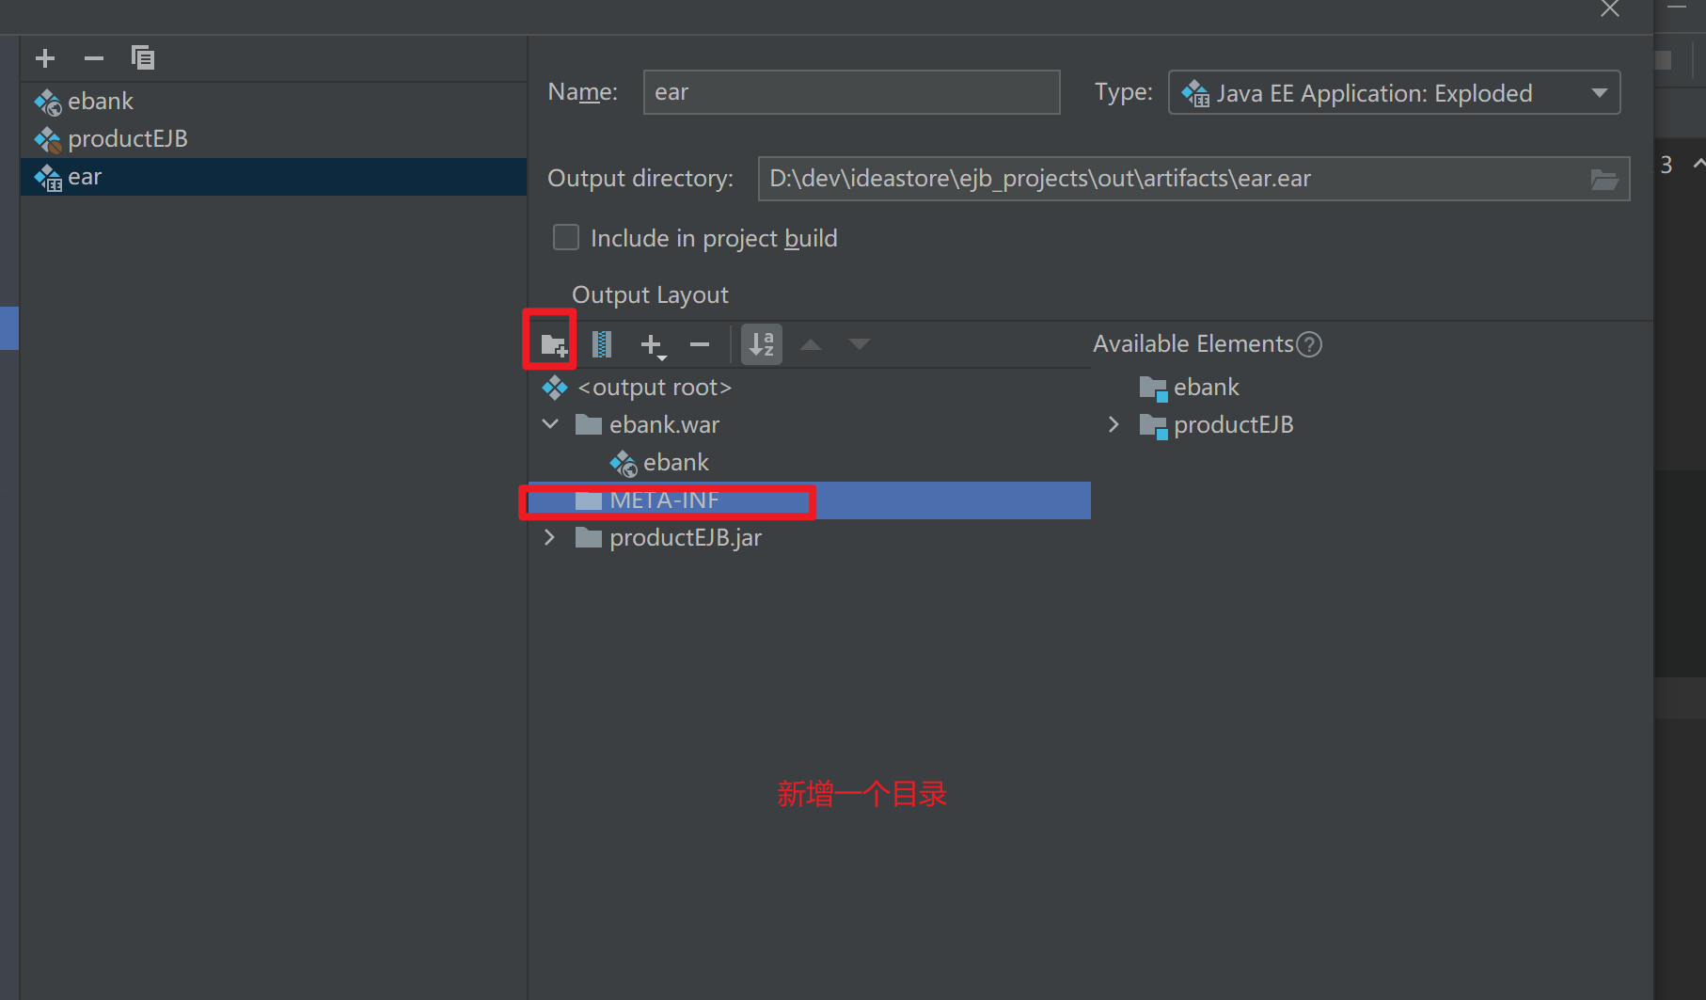Enable Include in project build checkbox
Screen dimensions: 1706x1000
566,237
